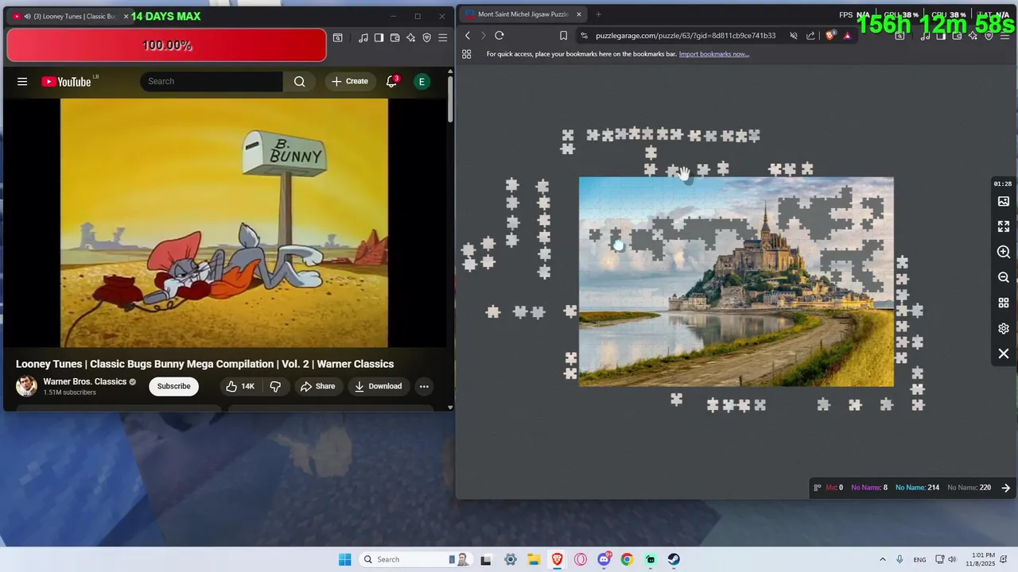
Task: Open more actions ellipsis under video
Action: tap(424, 386)
